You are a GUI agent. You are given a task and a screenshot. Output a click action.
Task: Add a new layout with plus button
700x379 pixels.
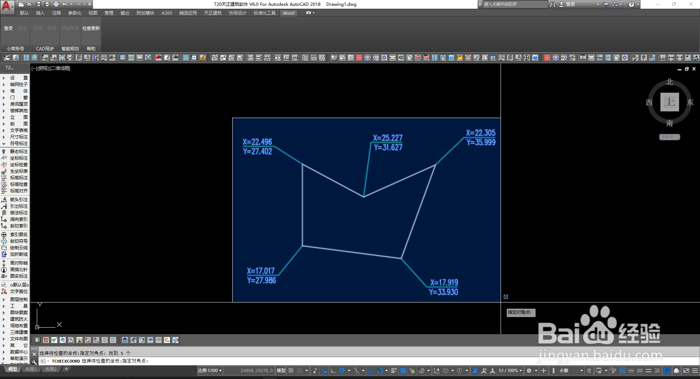tap(66, 369)
